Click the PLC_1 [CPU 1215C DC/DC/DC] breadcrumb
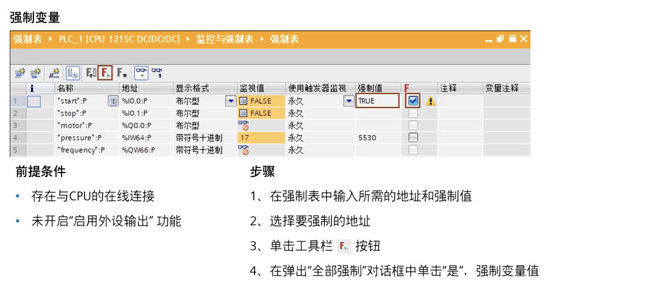 click(119, 39)
